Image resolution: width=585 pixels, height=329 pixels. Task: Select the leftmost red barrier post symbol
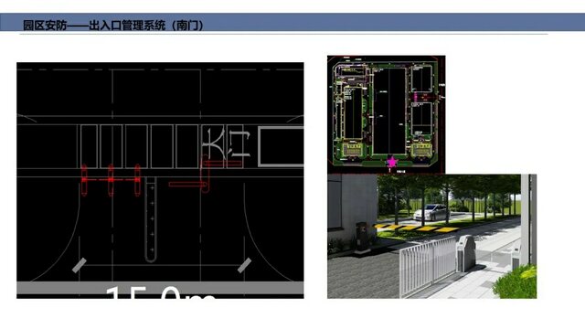[84, 180]
